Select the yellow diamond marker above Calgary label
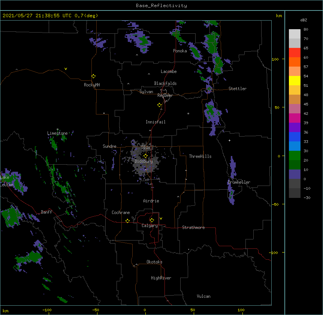Screen dimensions: 323x315 tap(152, 220)
